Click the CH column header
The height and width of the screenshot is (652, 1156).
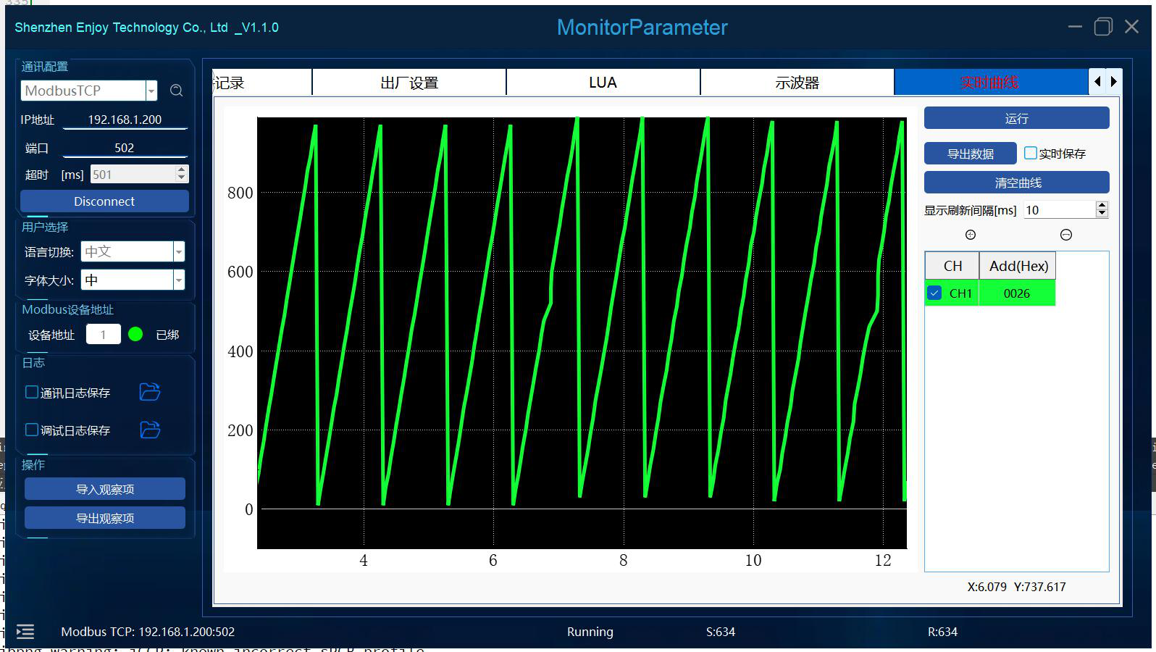coord(952,266)
